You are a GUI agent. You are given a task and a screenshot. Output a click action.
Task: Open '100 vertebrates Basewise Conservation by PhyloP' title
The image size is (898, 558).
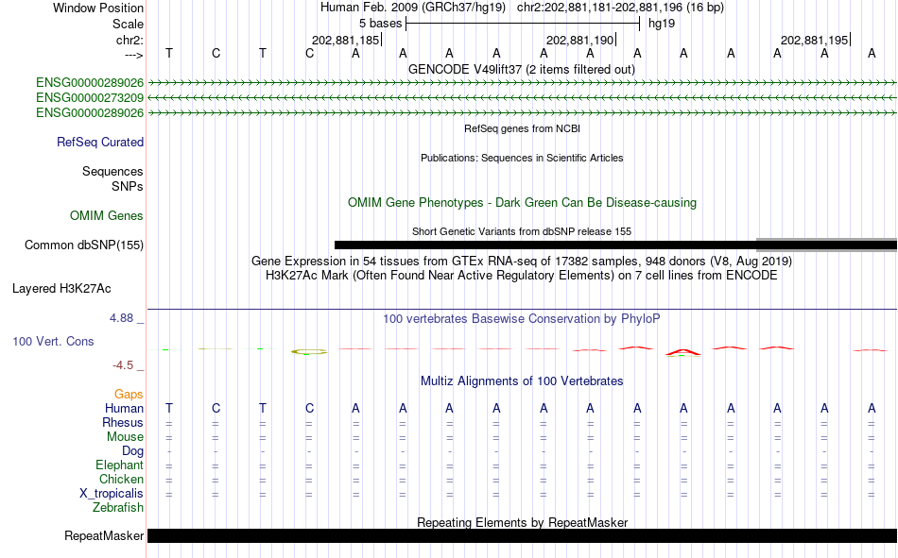[522, 319]
